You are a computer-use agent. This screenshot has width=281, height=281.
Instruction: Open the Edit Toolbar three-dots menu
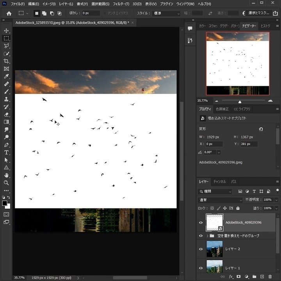(x=7, y=190)
